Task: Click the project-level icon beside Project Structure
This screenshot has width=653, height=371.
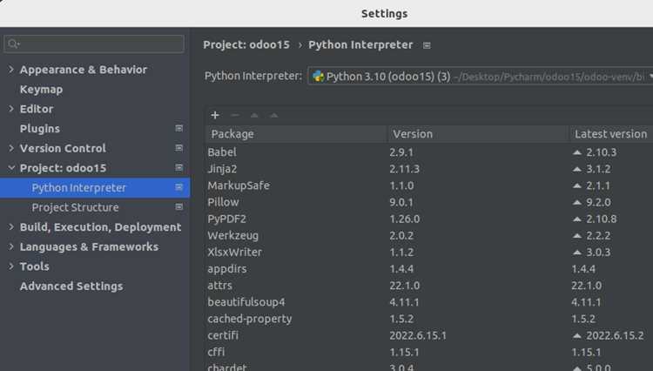Action: click(179, 207)
